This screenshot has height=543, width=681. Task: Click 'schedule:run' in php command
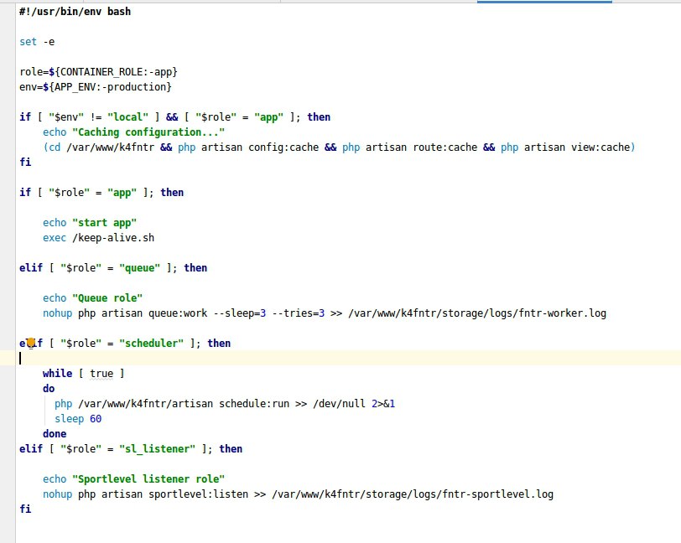[x=254, y=404]
